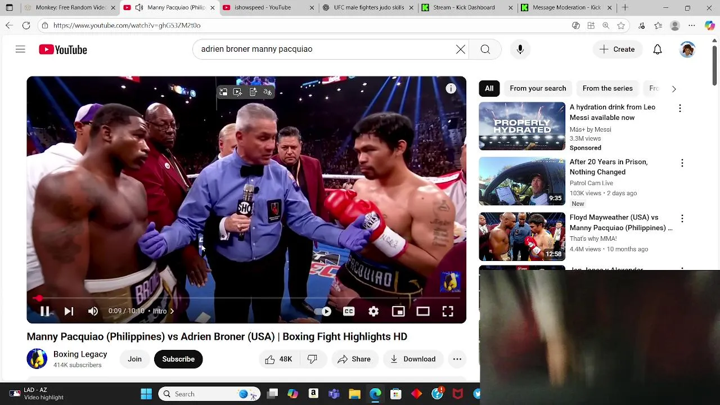The height and width of the screenshot is (405, 720).
Task: Seek on the video progress bar
Action: (x=246, y=298)
